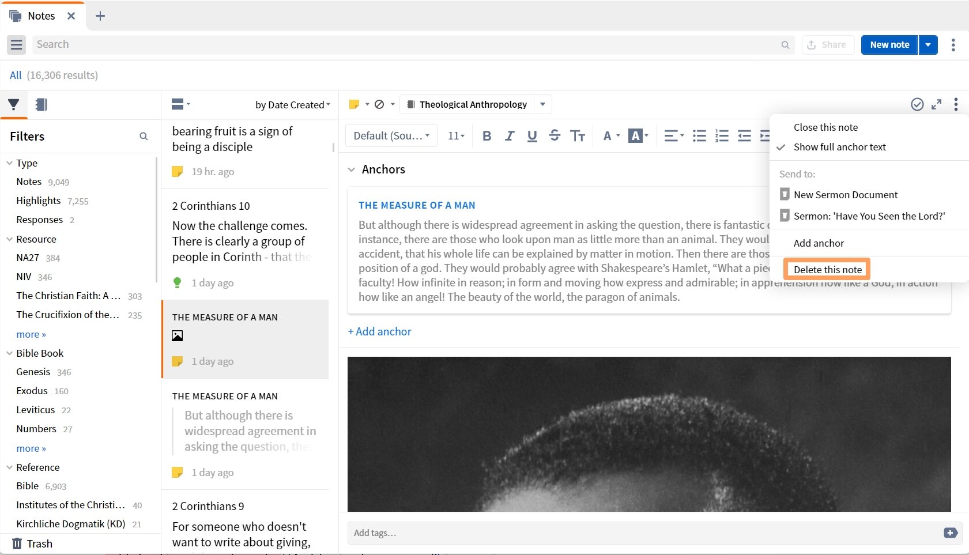
Task: Open the note's three-dot options menu
Action: click(956, 104)
